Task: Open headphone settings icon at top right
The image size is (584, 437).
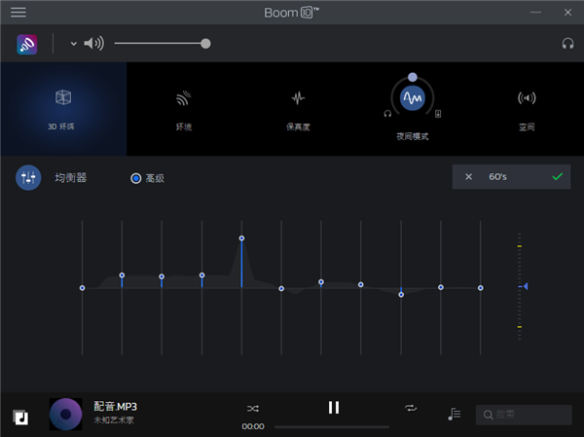Action: tap(567, 44)
